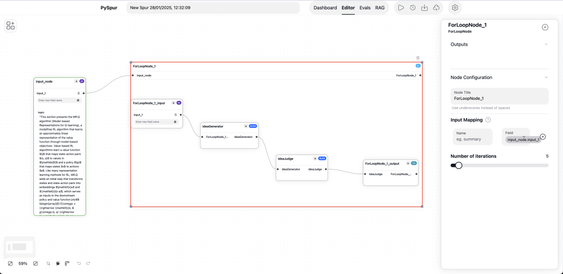The image size is (563, 274).
Task: Delete ForLoopNode_1 using trash icon above it
Action: [418, 58]
